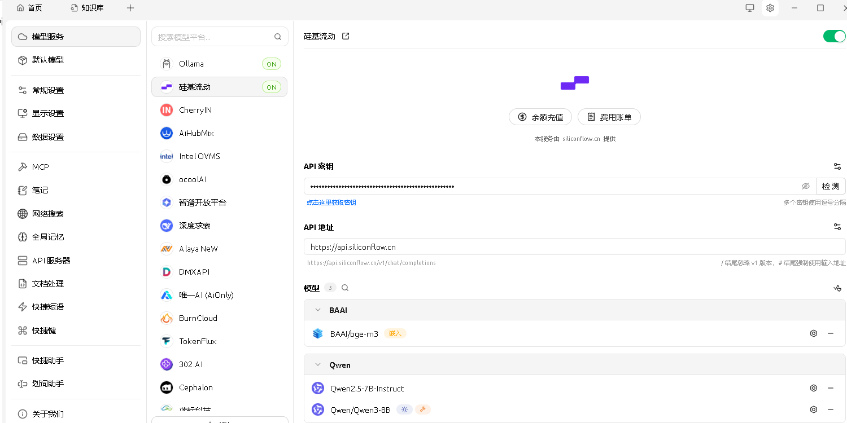Select the 深度求索 provider
847x423 pixels.
click(x=219, y=226)
